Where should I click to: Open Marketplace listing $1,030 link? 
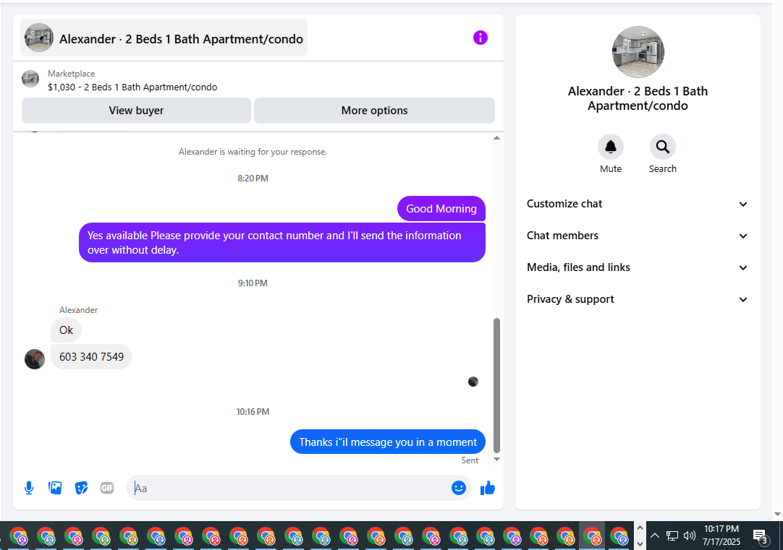[x=132, y=87]
